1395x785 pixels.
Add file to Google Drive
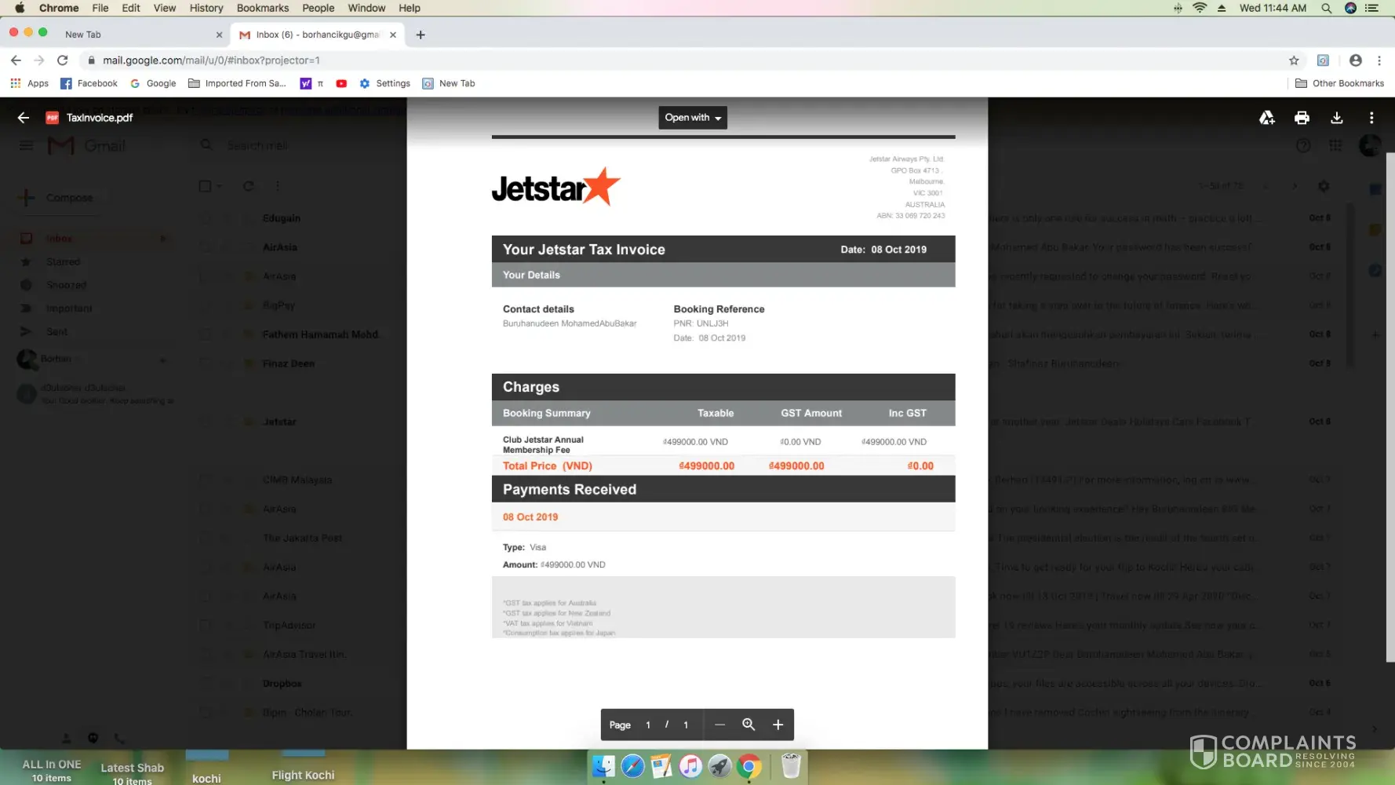[1266, 118]
